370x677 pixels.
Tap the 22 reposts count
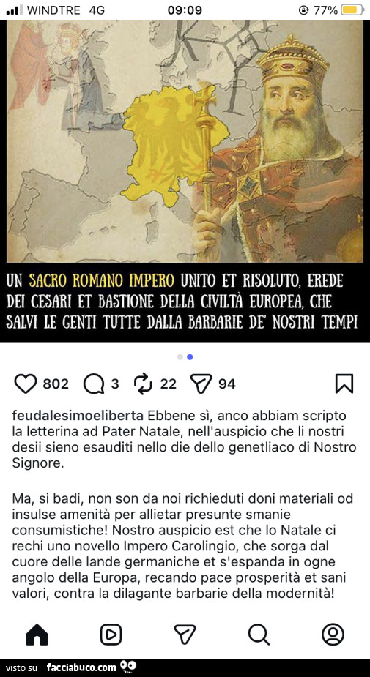tap(168, 384)
